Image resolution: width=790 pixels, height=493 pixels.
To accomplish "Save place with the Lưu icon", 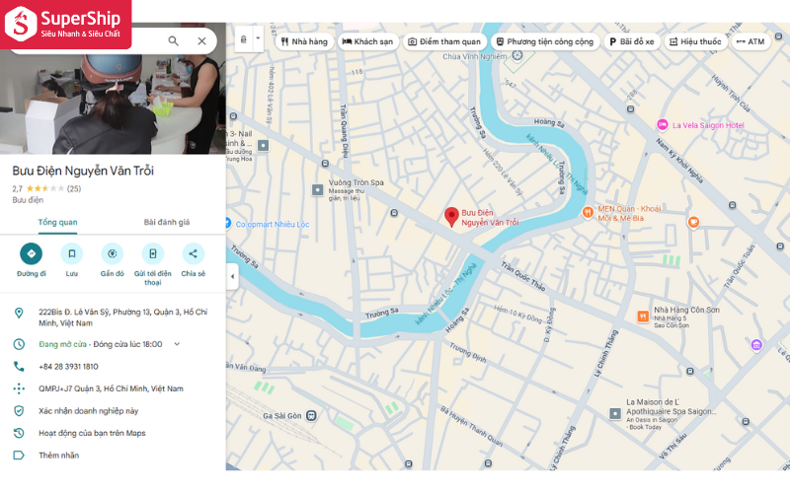I will [71, 253].
